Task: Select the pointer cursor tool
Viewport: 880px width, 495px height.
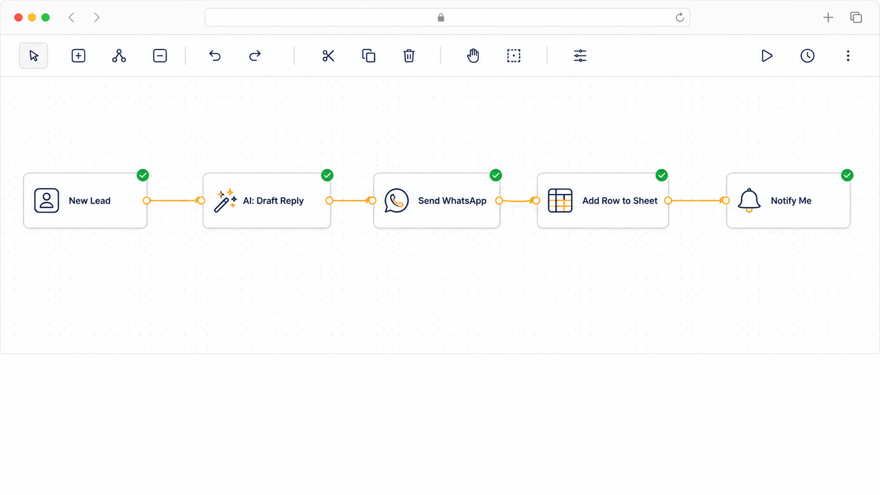Action: pos(34,56)
